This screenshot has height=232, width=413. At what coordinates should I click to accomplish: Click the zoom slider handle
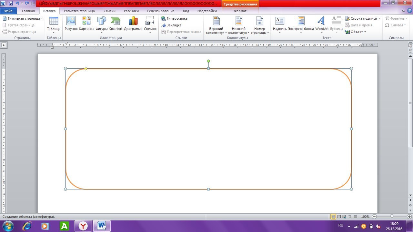(x=392, y=217)
